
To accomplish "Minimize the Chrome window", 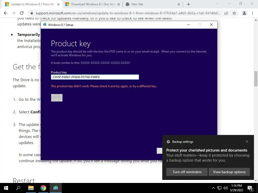I will click(x=229, y=4).
